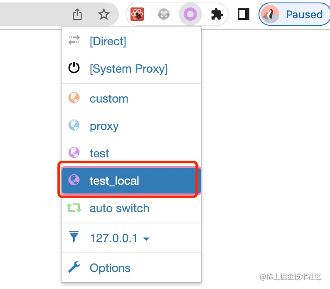Viewport: 330px width, 289px height.
Task: Switch to the test profile
Action: 131,153
